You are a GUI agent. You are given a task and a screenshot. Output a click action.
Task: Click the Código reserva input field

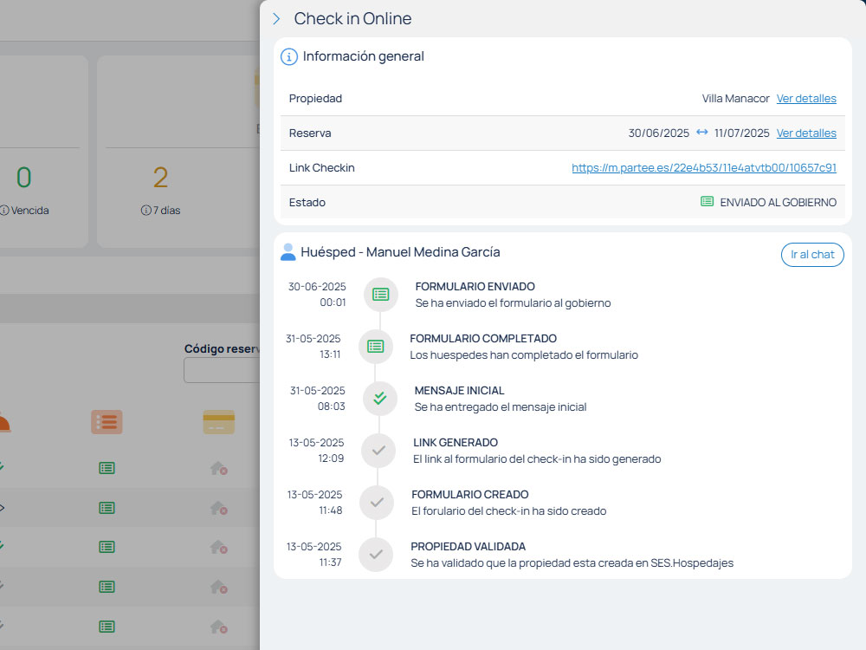222,370
